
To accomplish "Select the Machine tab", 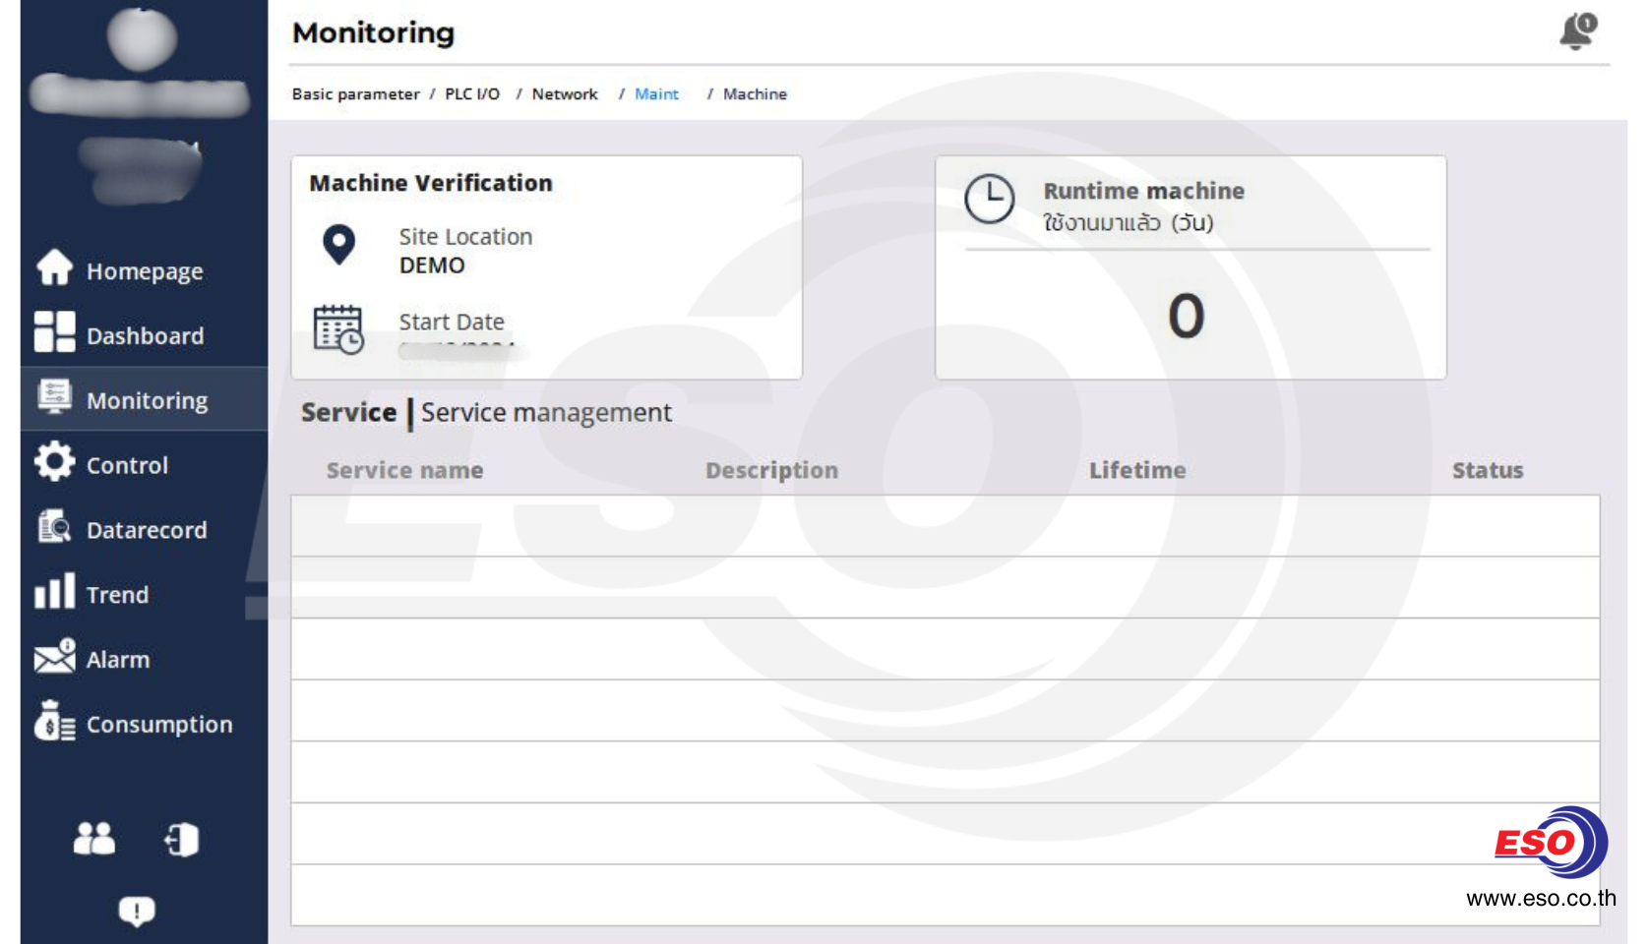I will tap(755, 94).
